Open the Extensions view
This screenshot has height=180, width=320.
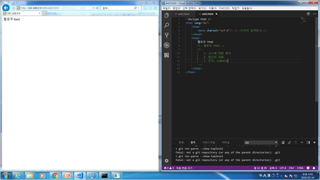click(167, 55)
